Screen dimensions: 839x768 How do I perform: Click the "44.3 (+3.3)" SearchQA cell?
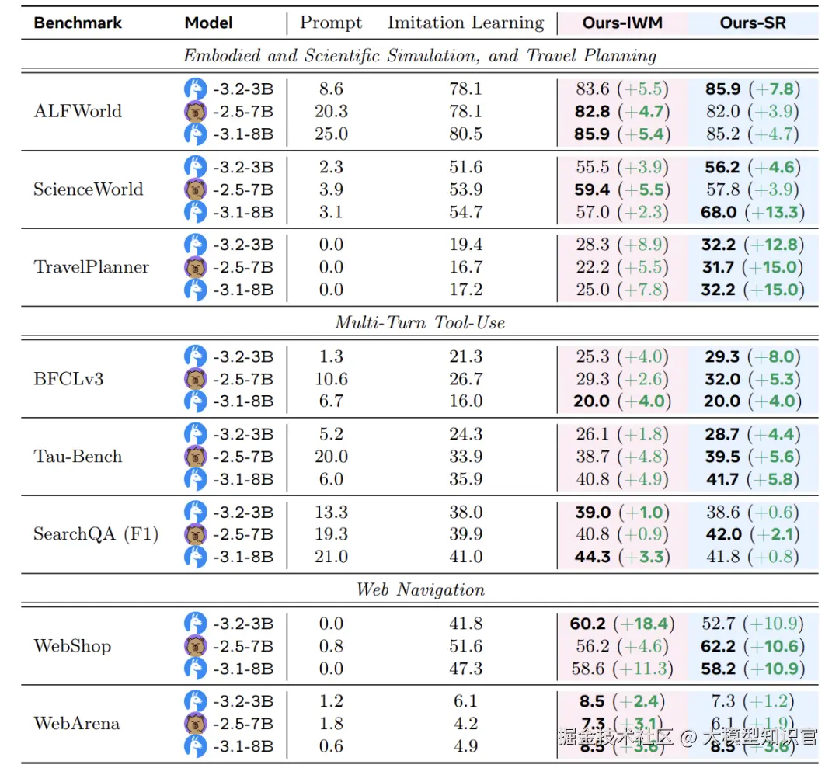pos(622,557)
